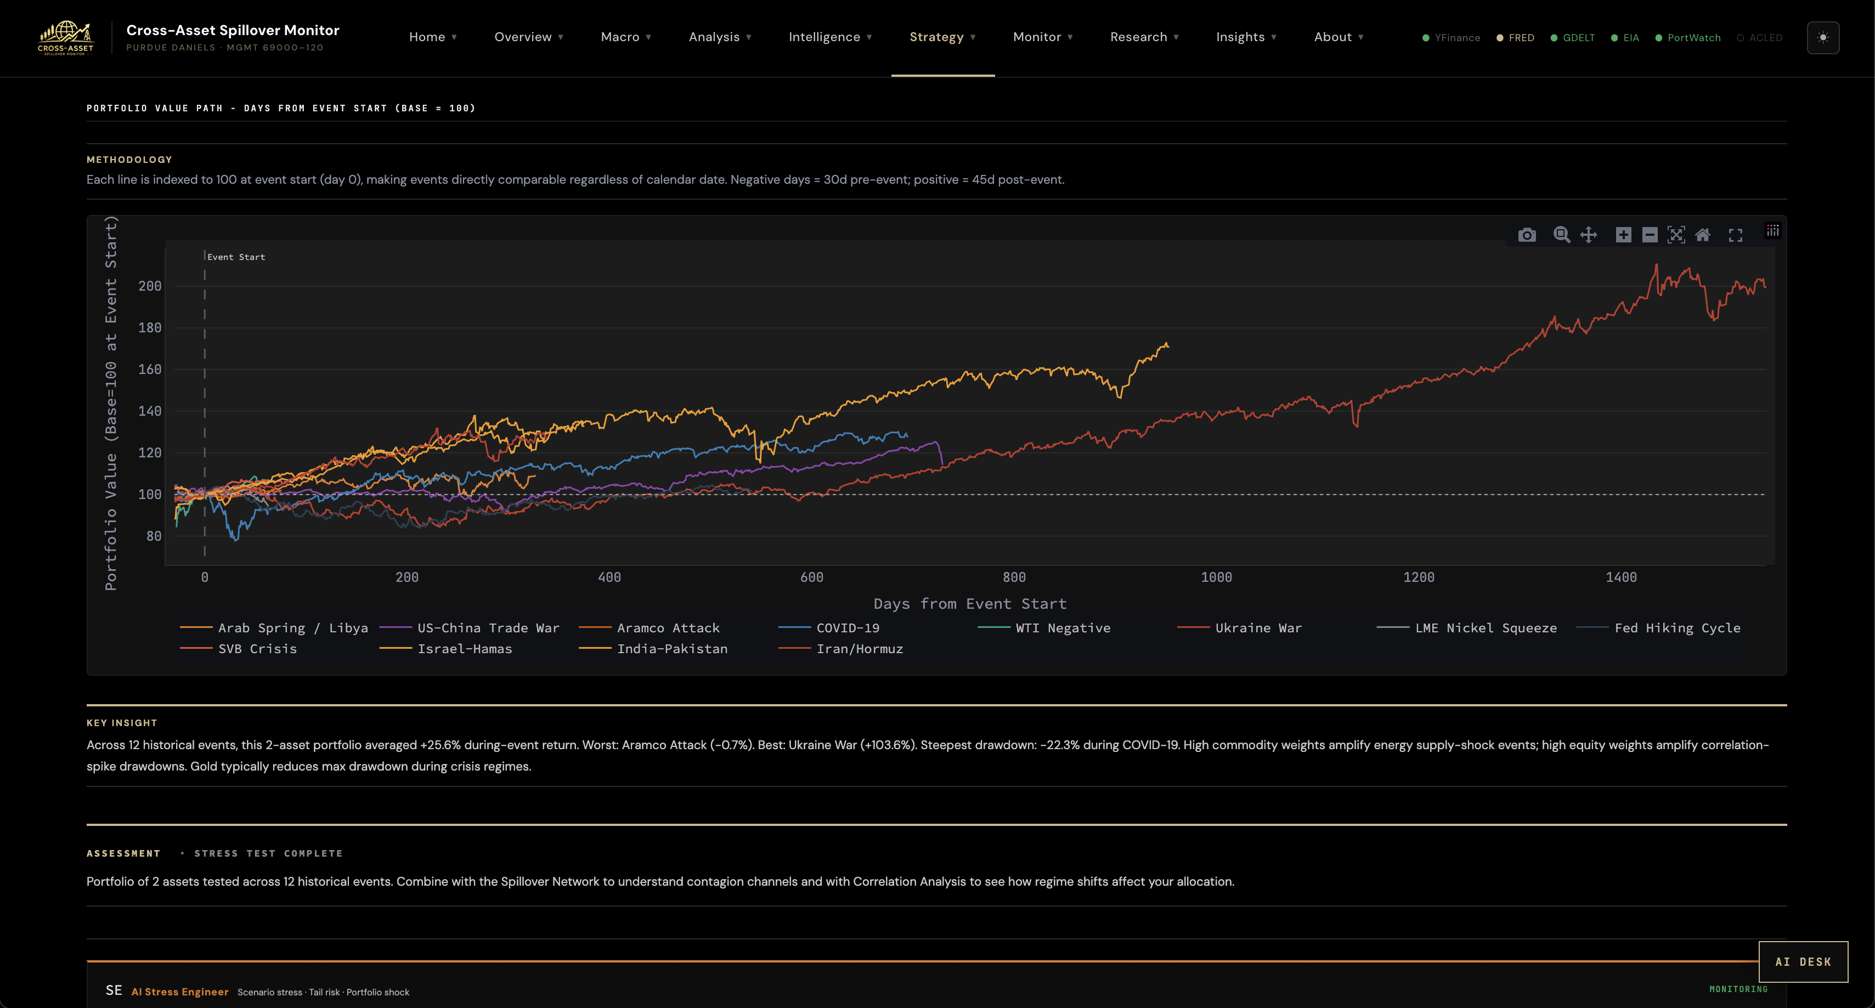Open the AI DESK button
The image size is (1875, 1008).
[1803, 961]
